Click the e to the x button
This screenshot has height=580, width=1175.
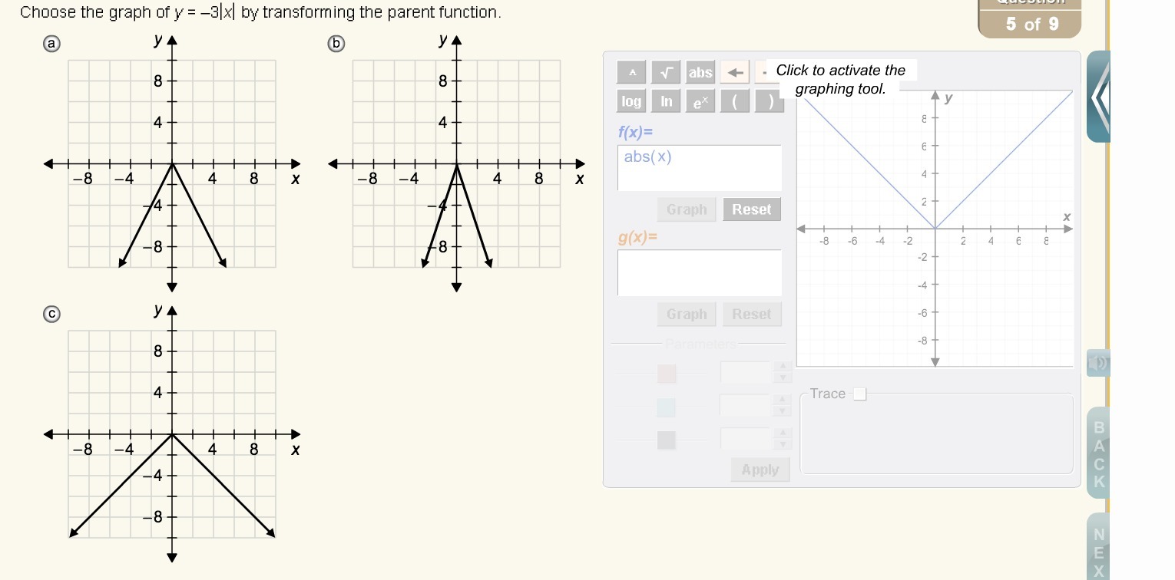tap(700, 101)
